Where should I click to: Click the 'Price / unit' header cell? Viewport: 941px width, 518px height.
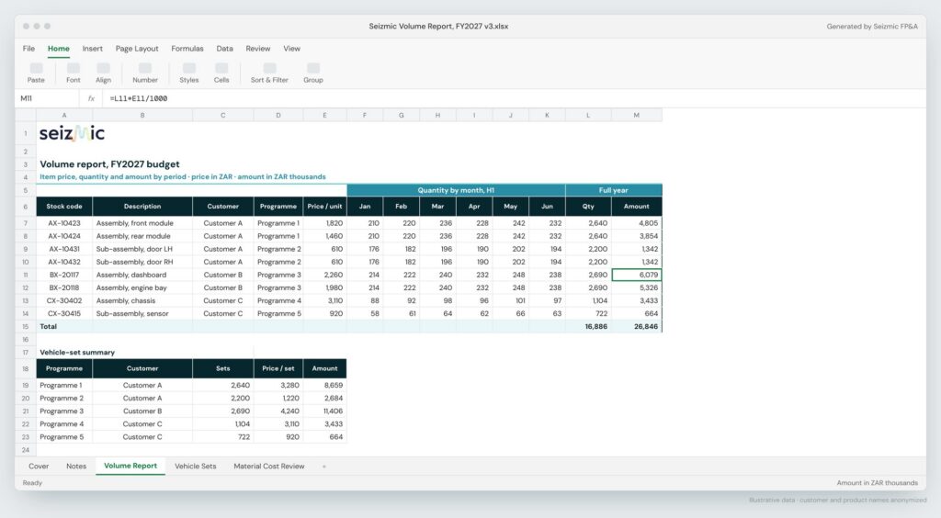(x=324, y=207)
